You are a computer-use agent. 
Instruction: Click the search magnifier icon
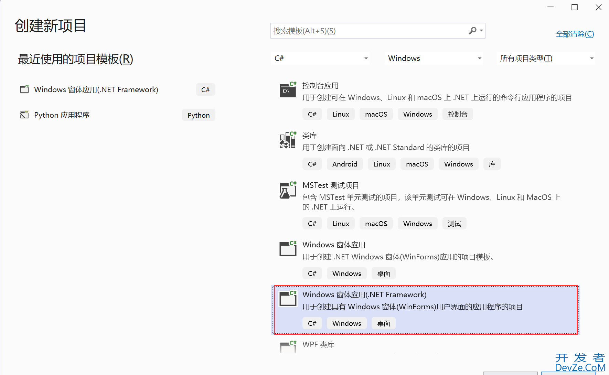point(472,31)
